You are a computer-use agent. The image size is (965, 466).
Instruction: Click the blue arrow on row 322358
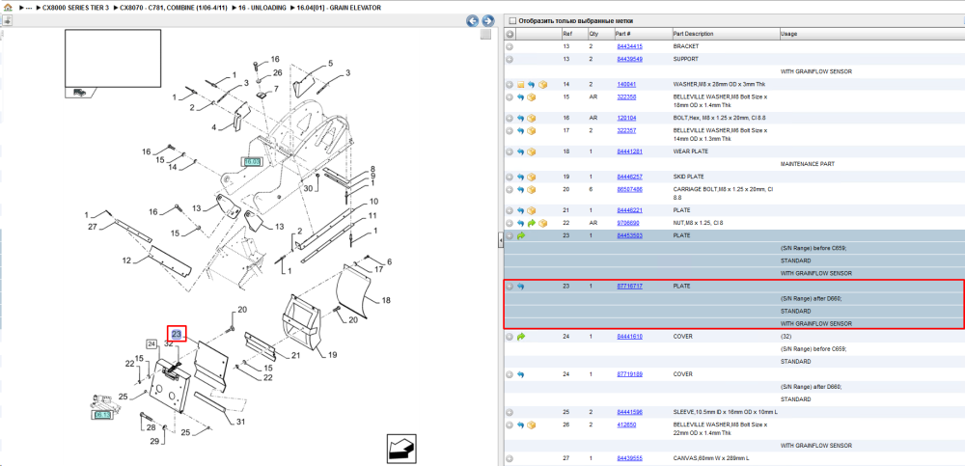521,97
